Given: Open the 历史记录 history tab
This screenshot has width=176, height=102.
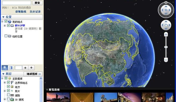Looking at the screenshot, I should tap(35, 12).
